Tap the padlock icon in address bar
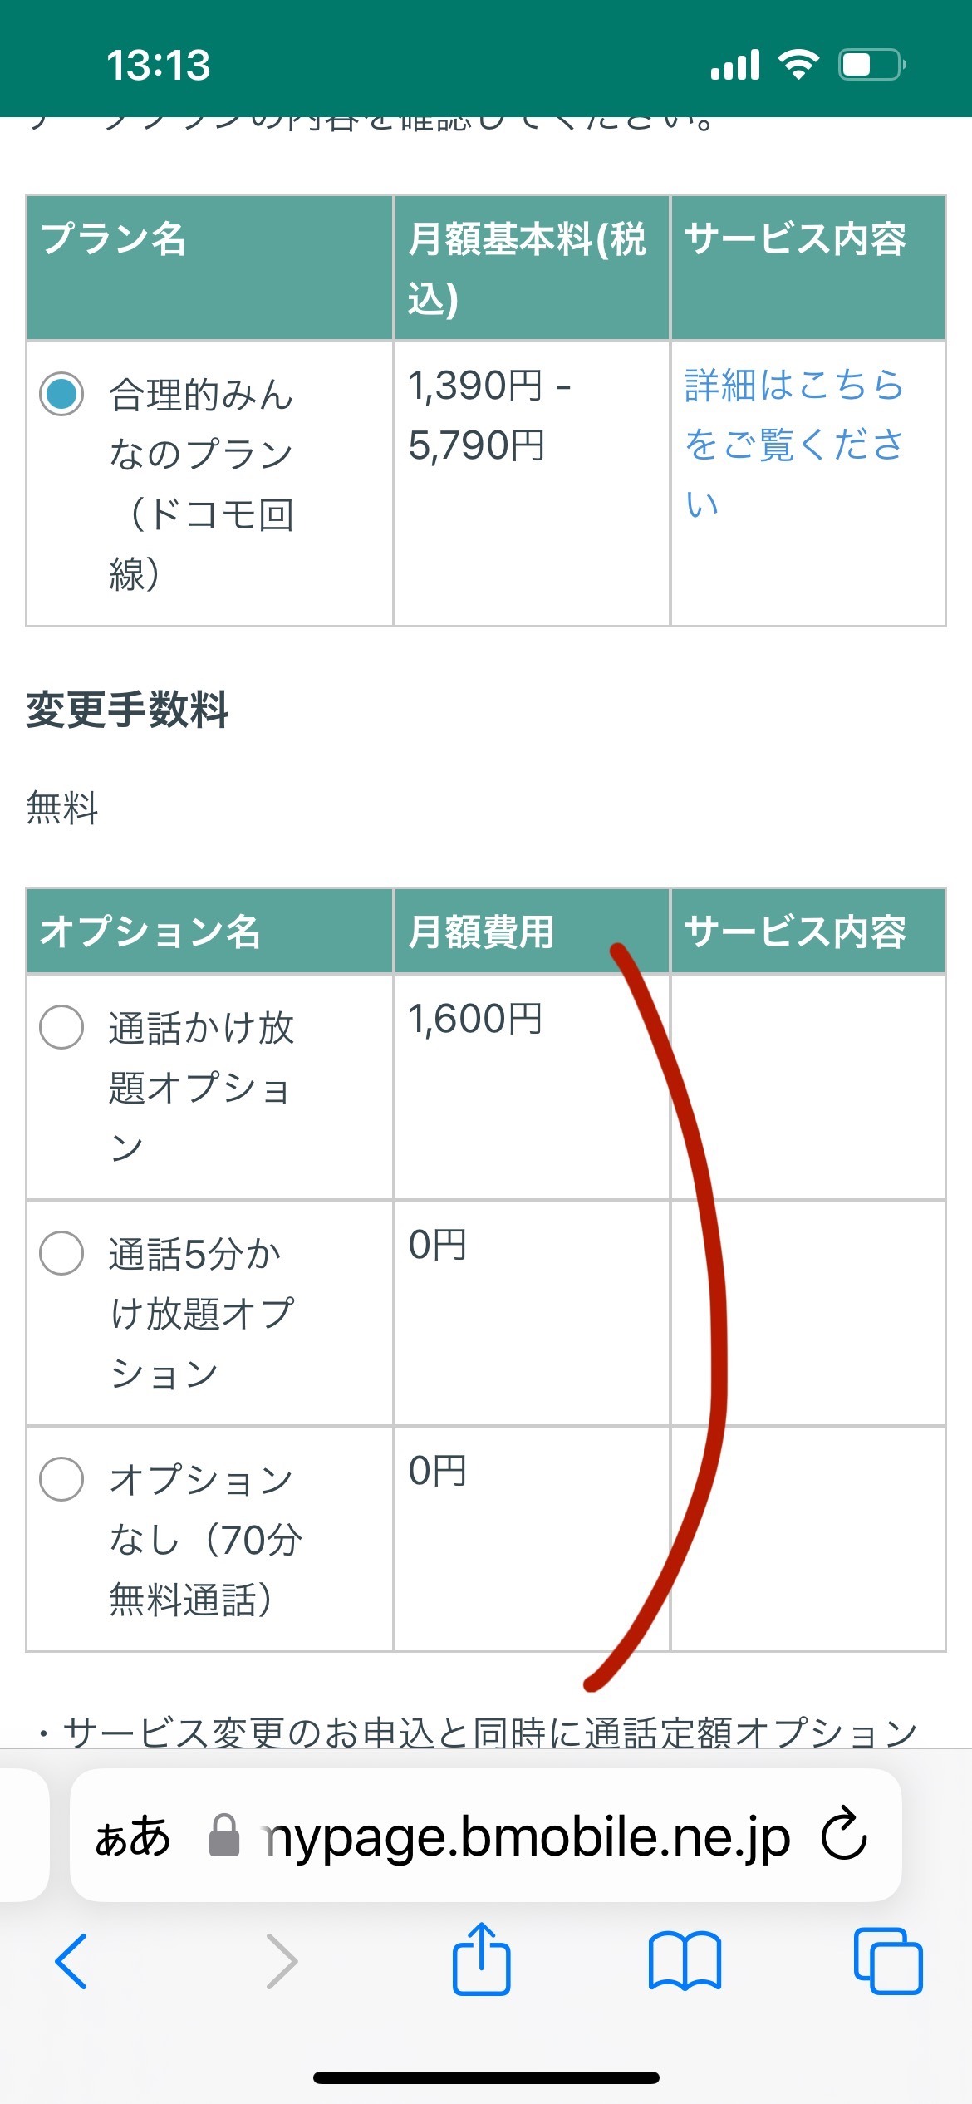The height and width of the screenshot is (2104, 972). point(223,1836)
